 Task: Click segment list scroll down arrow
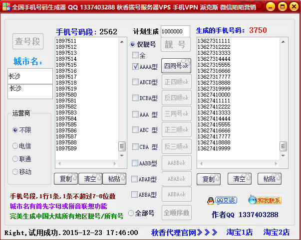click(122, 155)
